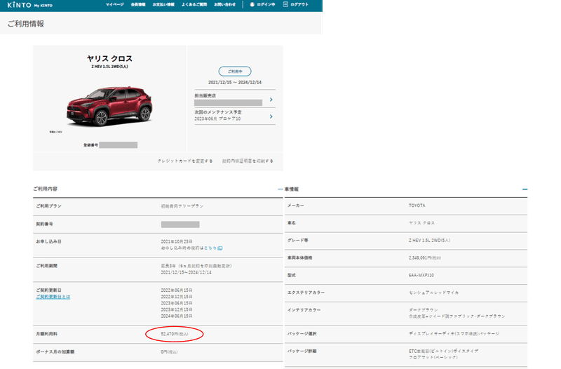The height and width of the screenshot is (369, 561).
Task: Select the ETC車載器 package detail text
Action: point(443,351)
